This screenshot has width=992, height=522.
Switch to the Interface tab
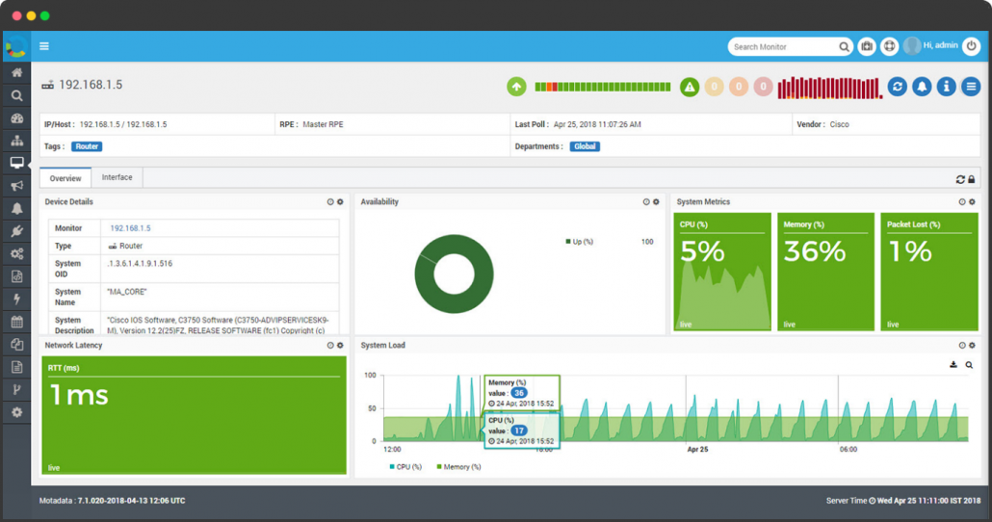[117, 177]
